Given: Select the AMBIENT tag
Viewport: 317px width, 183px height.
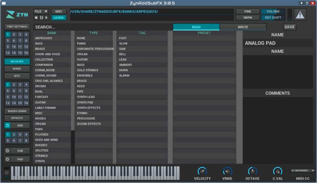Looking at the screenshot, I should 142,65.
